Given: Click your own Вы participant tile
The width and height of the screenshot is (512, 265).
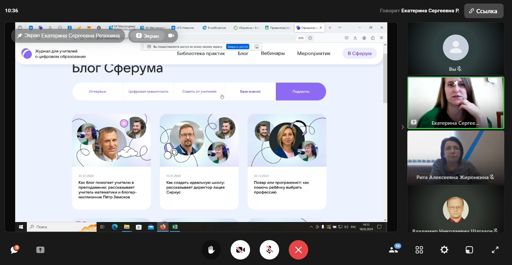Looking at the screenshot, I should (455, 48).
